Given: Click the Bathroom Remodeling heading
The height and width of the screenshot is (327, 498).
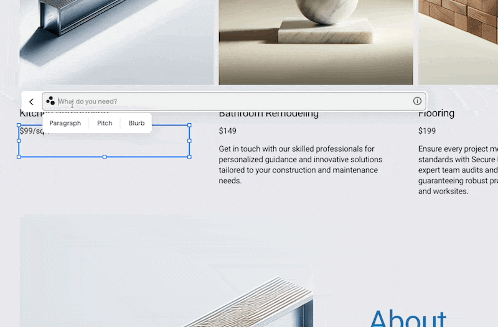Looking at the screenshot, I should point(268,114).
